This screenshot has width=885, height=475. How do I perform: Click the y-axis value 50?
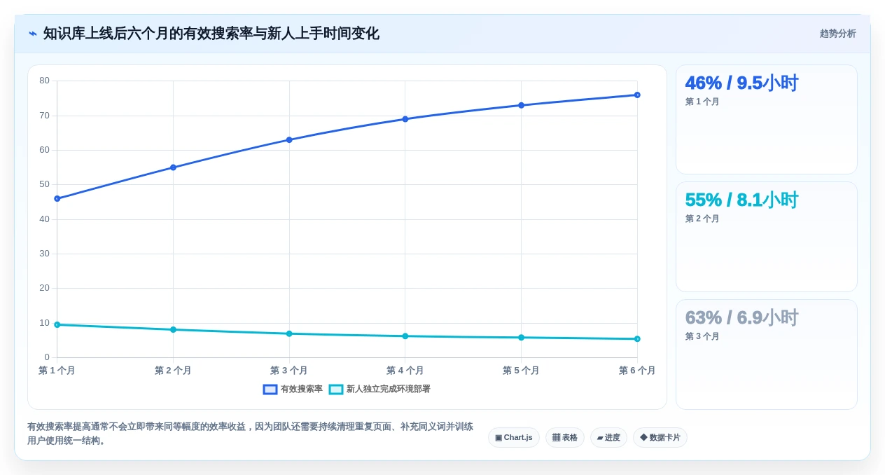(44, 184)
